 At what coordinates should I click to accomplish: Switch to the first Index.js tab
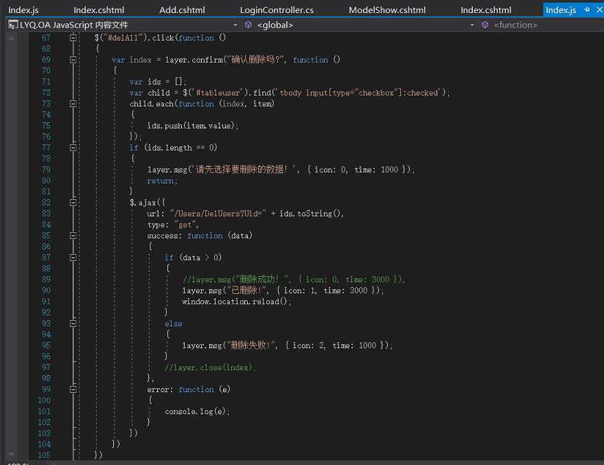tap(23, 10)
